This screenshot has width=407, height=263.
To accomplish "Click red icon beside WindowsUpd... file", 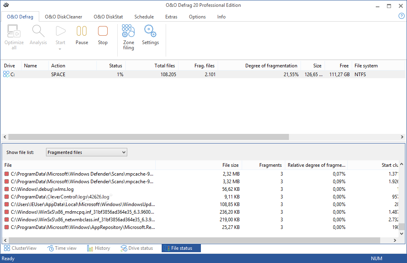I will pos(7,204).
